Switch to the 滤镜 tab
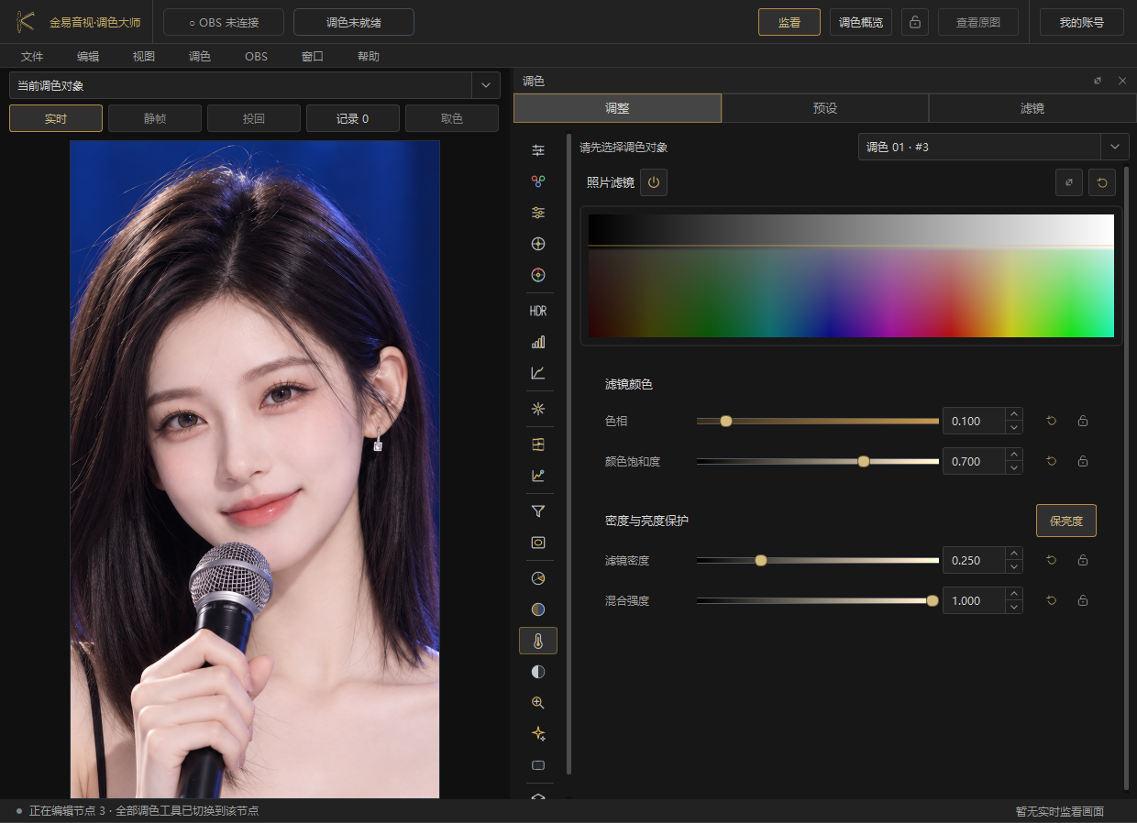The height and width of the screenshot is (823, 1137). click(x=1032, y=108)
